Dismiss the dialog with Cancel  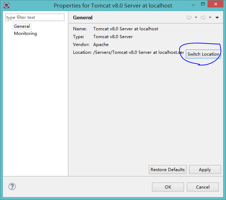pyautogui.click(x=203, y=187)
